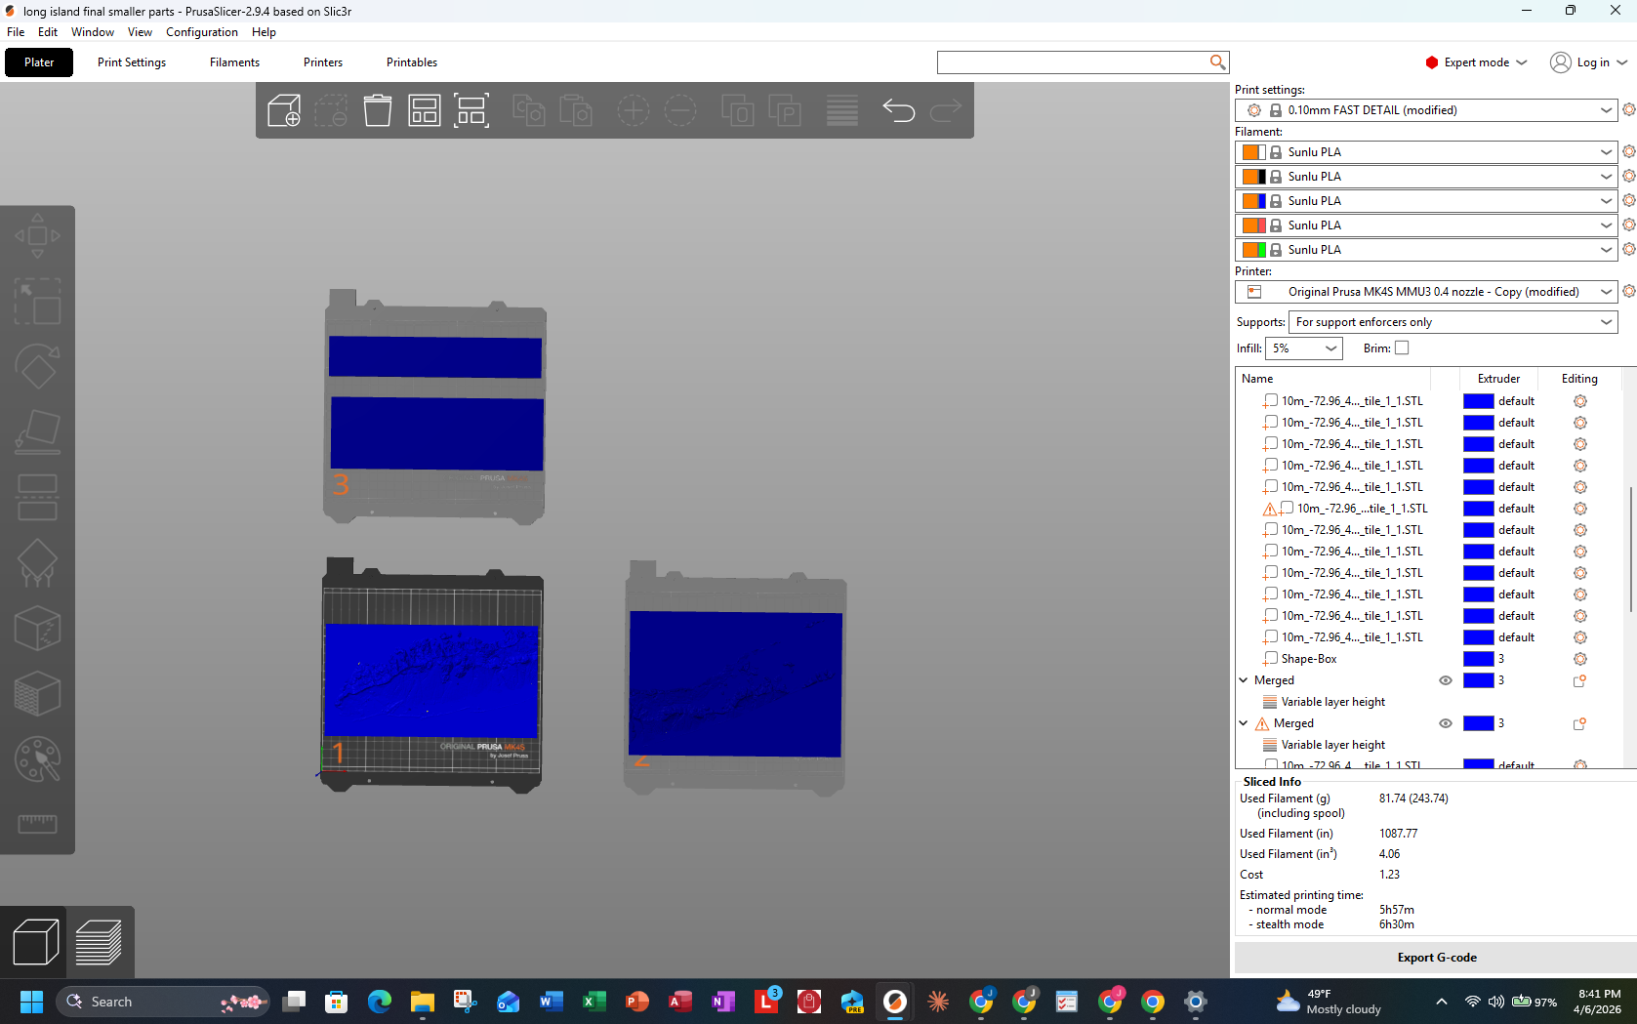Screen dimensions: 1637x1024
Task: Click the Name column header
Action: pyautogui.click(x=1257, y=379)
